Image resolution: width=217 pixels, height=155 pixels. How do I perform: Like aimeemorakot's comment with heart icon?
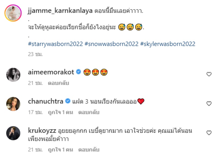click(209, 74)
